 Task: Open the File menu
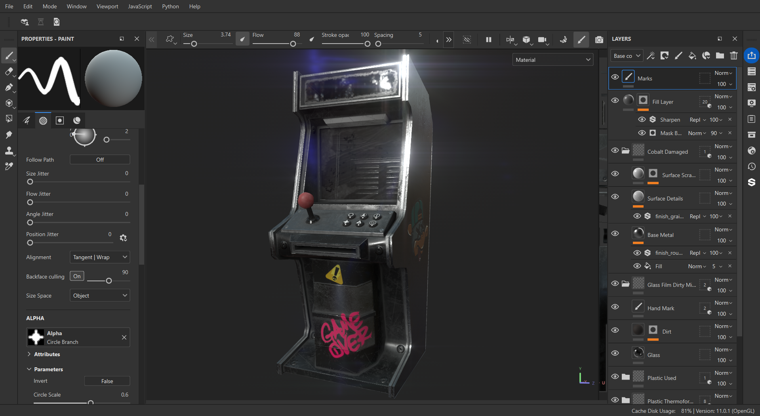[x=9, y=6]
